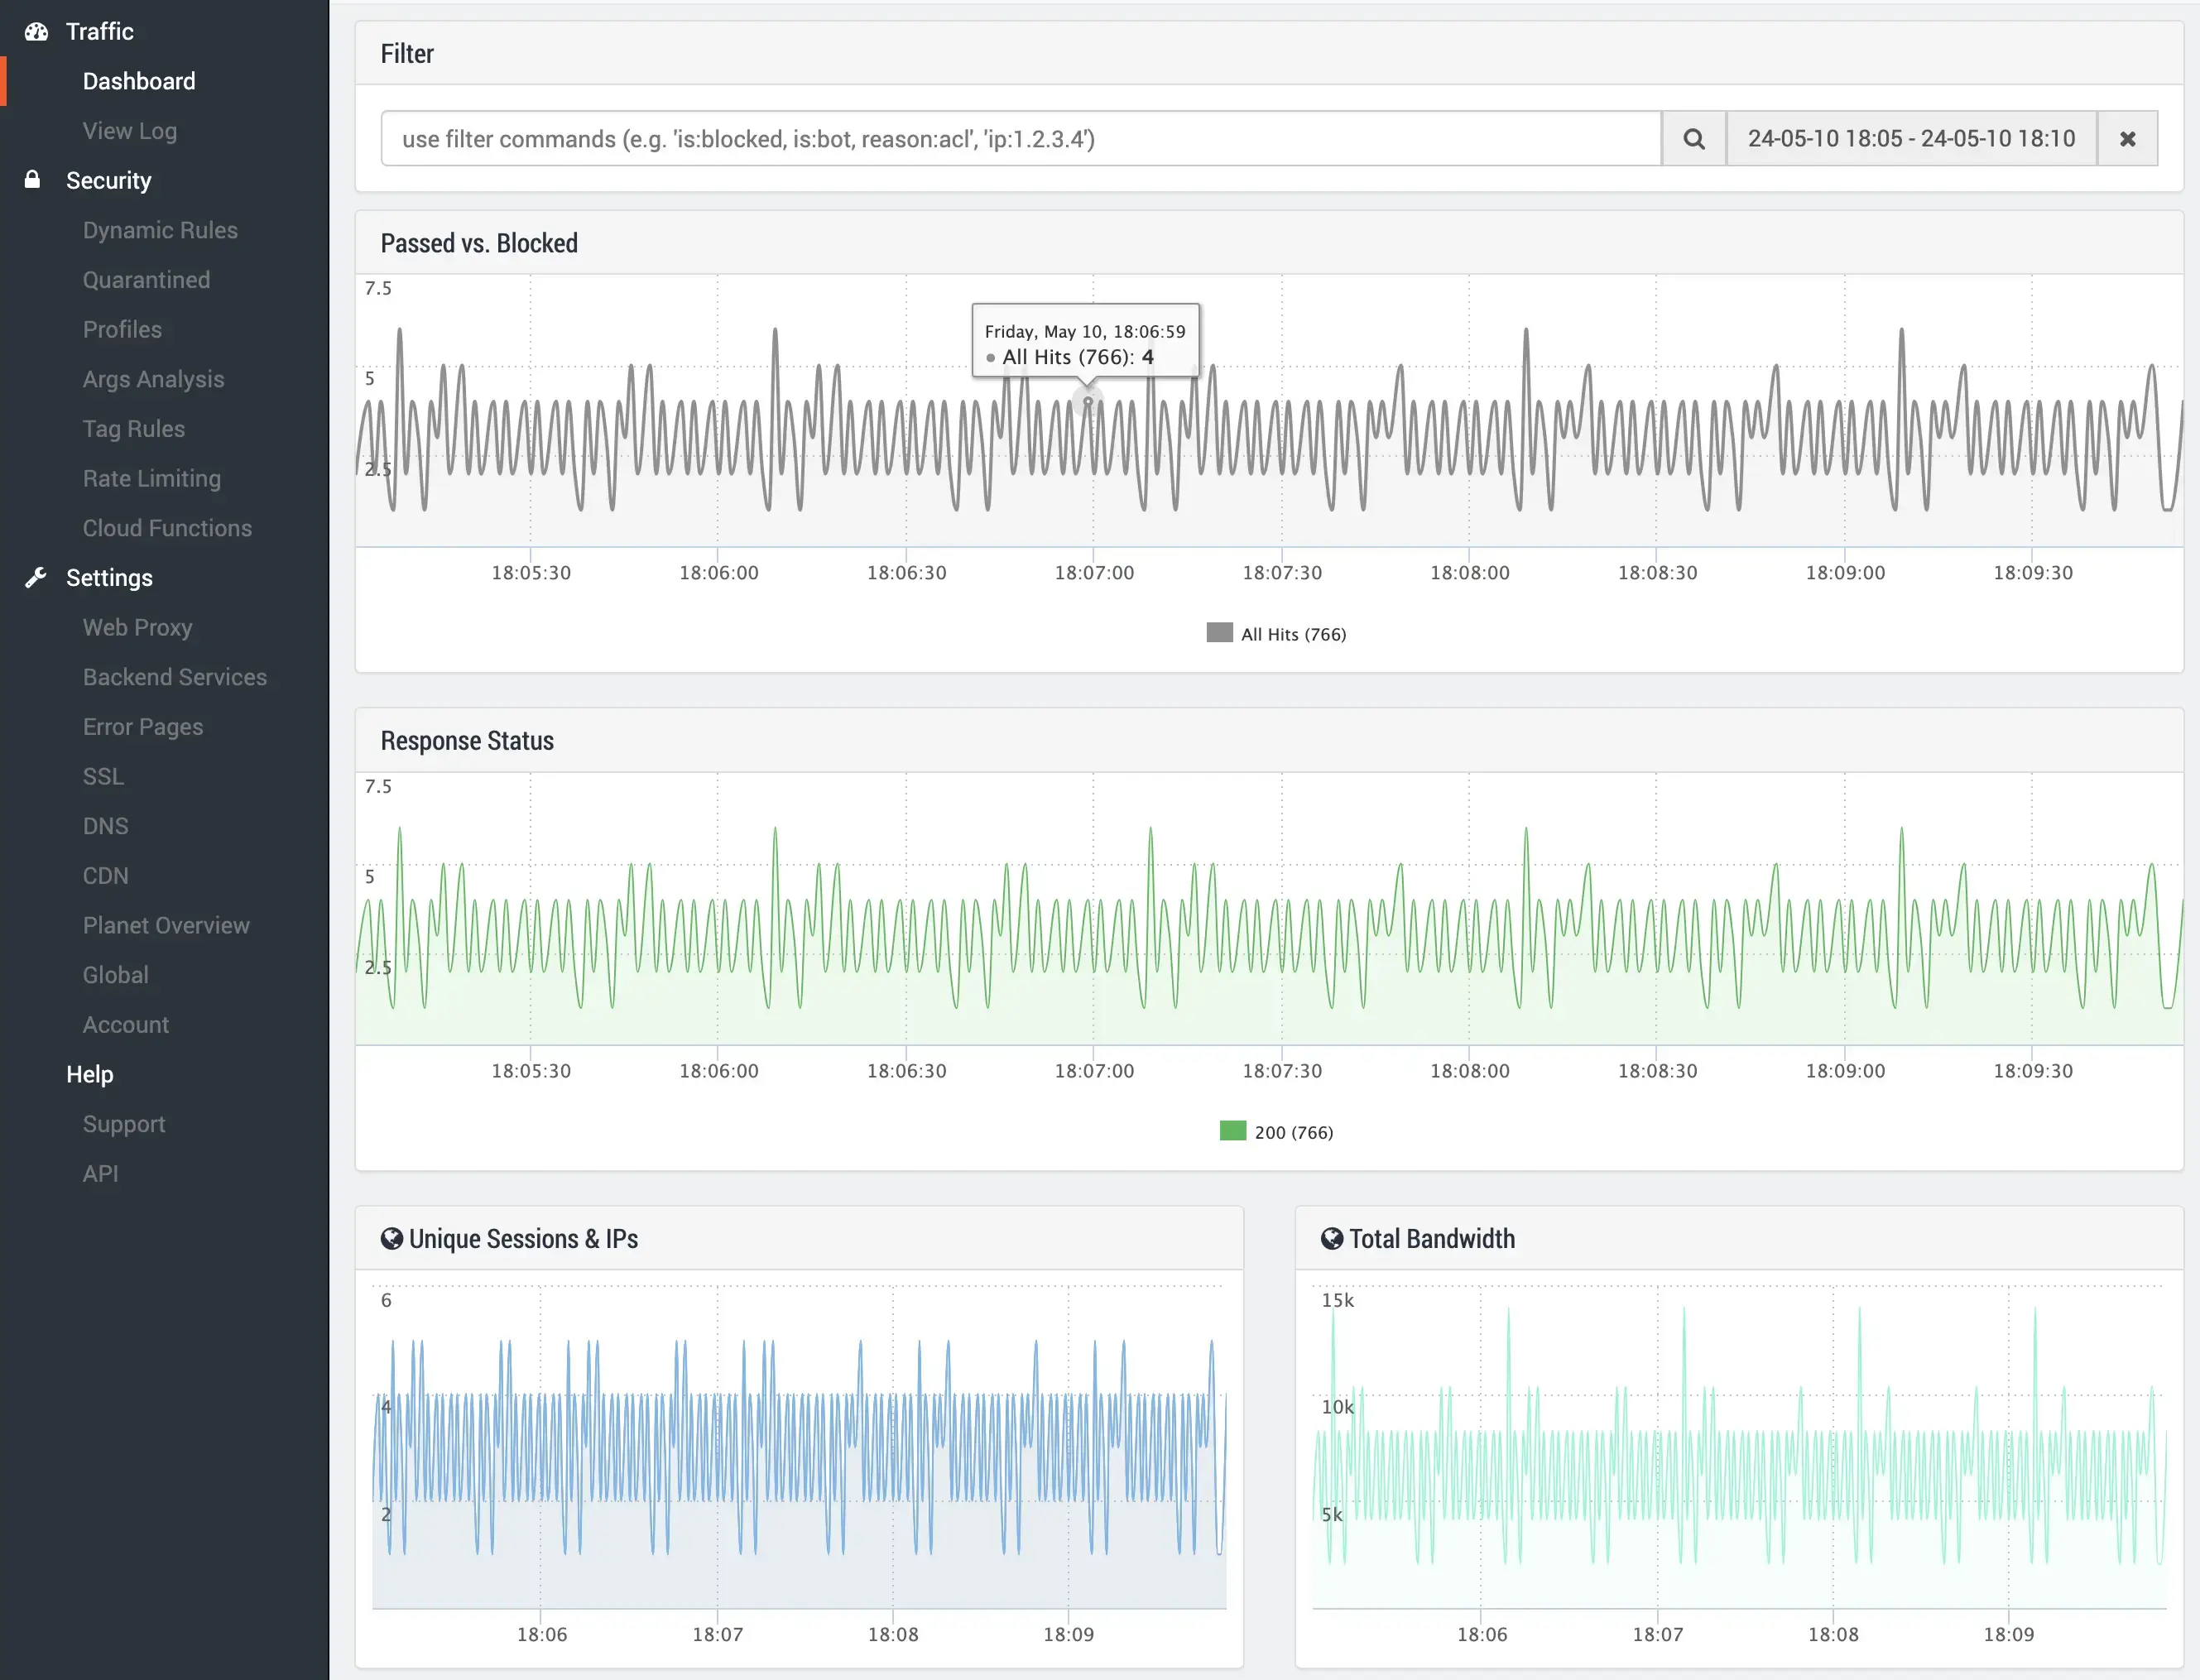The height and width of the screenshot is (1680, 2200).
Task: Click the Help section header
Action: [90, 1074]
